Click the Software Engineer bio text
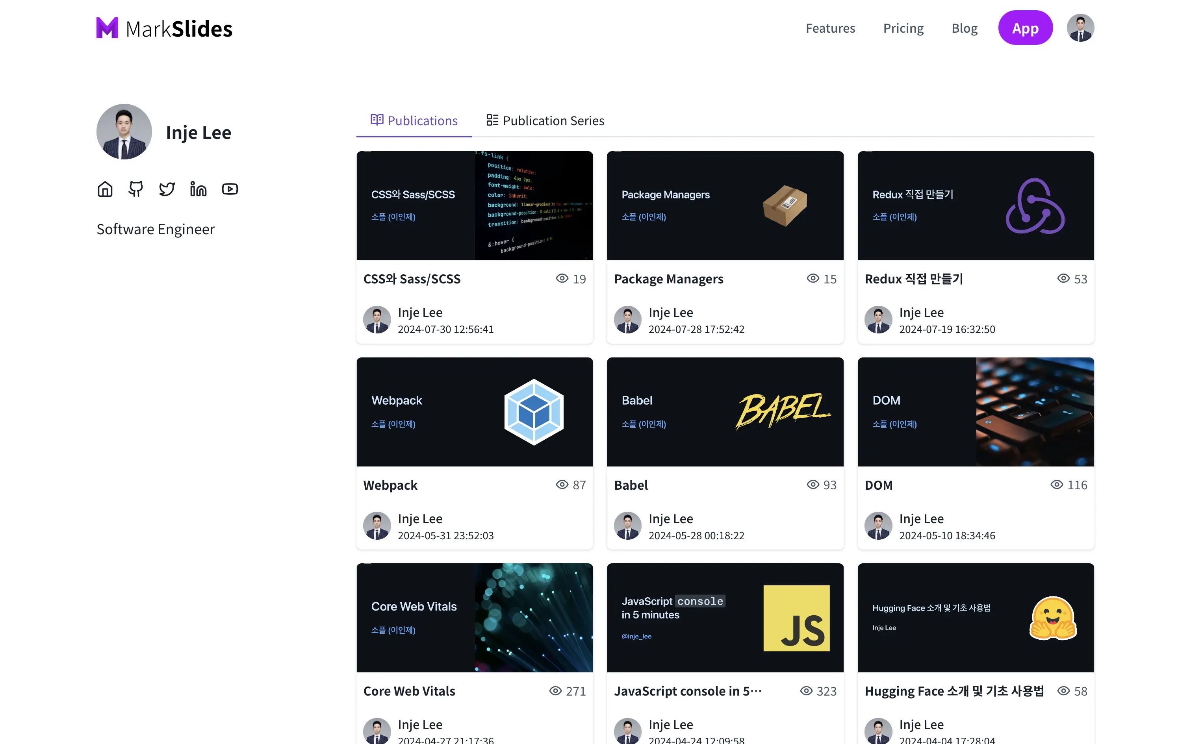This screenshot has height=744, width=1191. coord(156,229)
